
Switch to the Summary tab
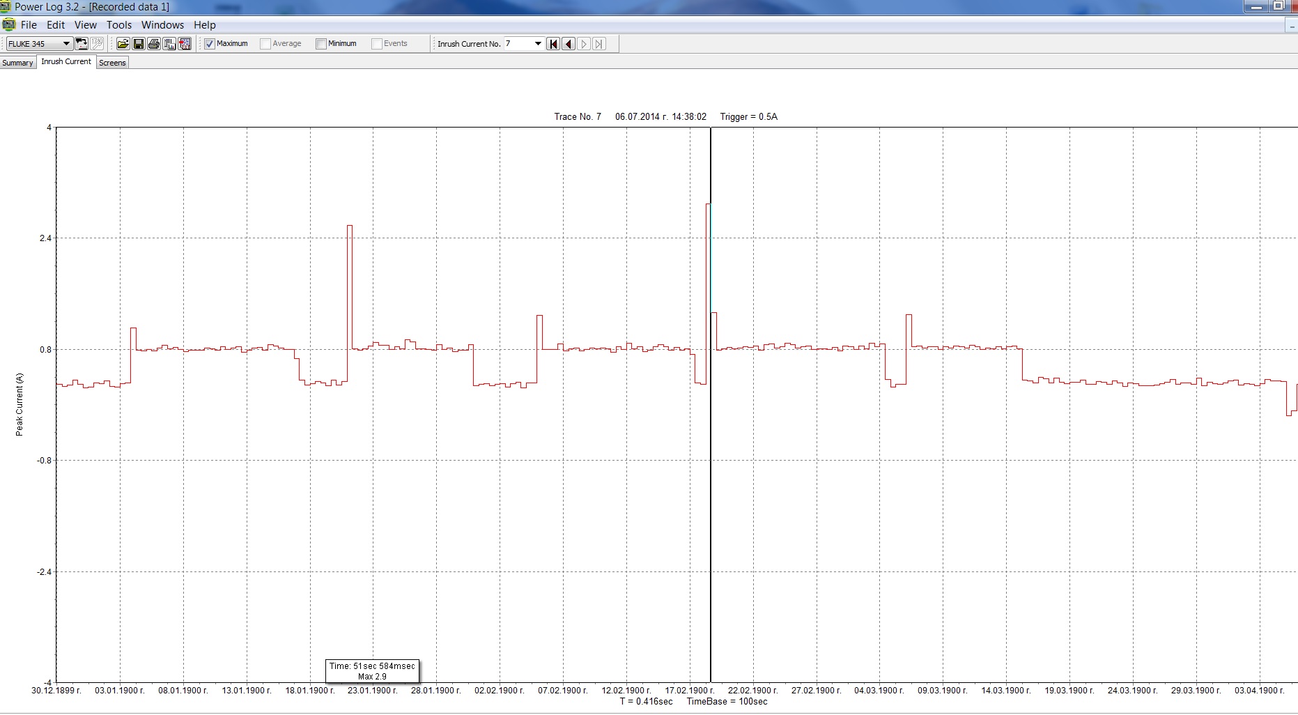pos(17,63)
